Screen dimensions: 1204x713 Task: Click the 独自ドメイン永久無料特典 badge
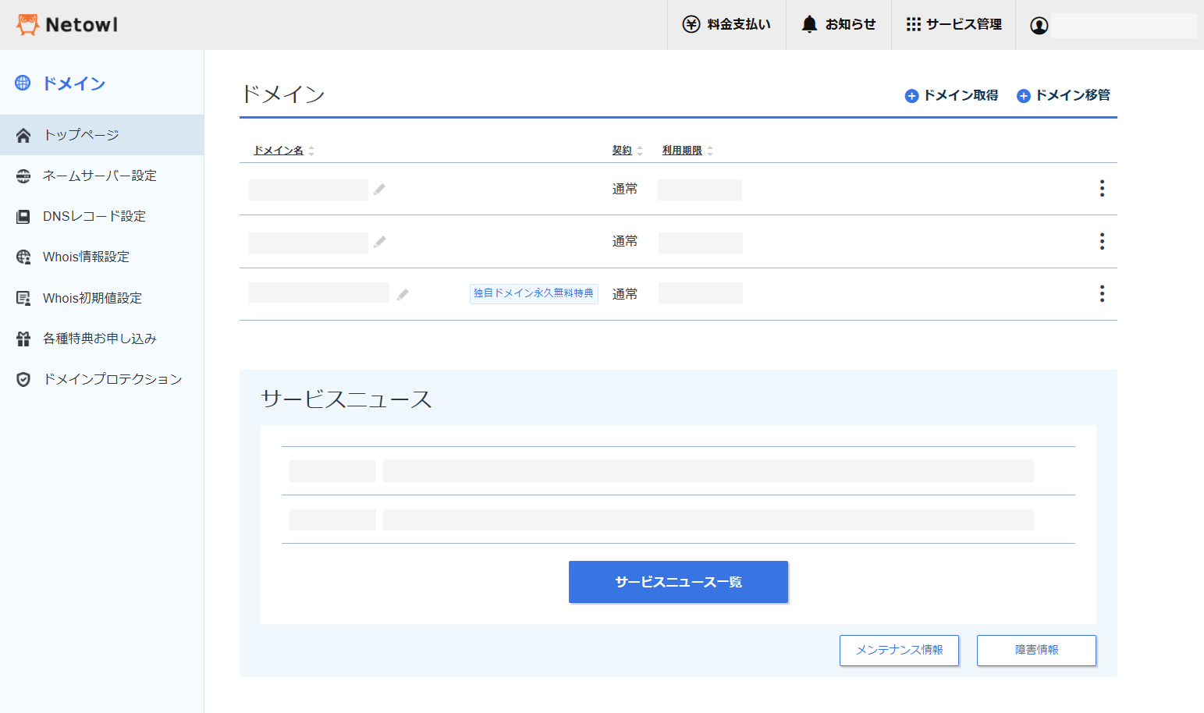click(534, 293)
